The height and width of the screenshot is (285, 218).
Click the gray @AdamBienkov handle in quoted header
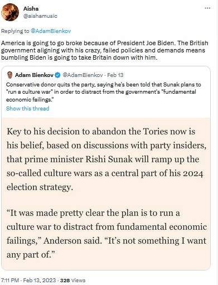83,75
